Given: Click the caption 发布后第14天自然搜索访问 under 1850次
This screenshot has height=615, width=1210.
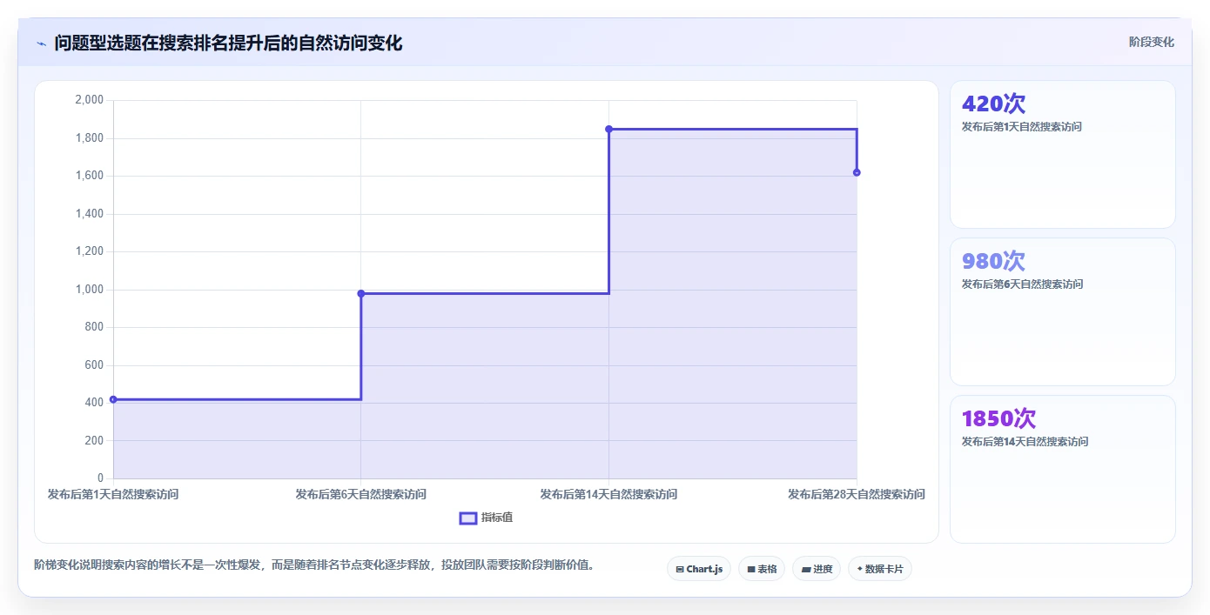Looking at the screenshot, I should (1025, 442).
